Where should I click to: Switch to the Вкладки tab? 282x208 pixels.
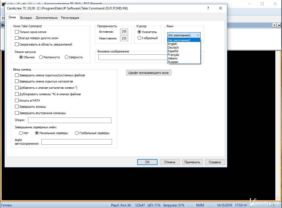(26, 18)
